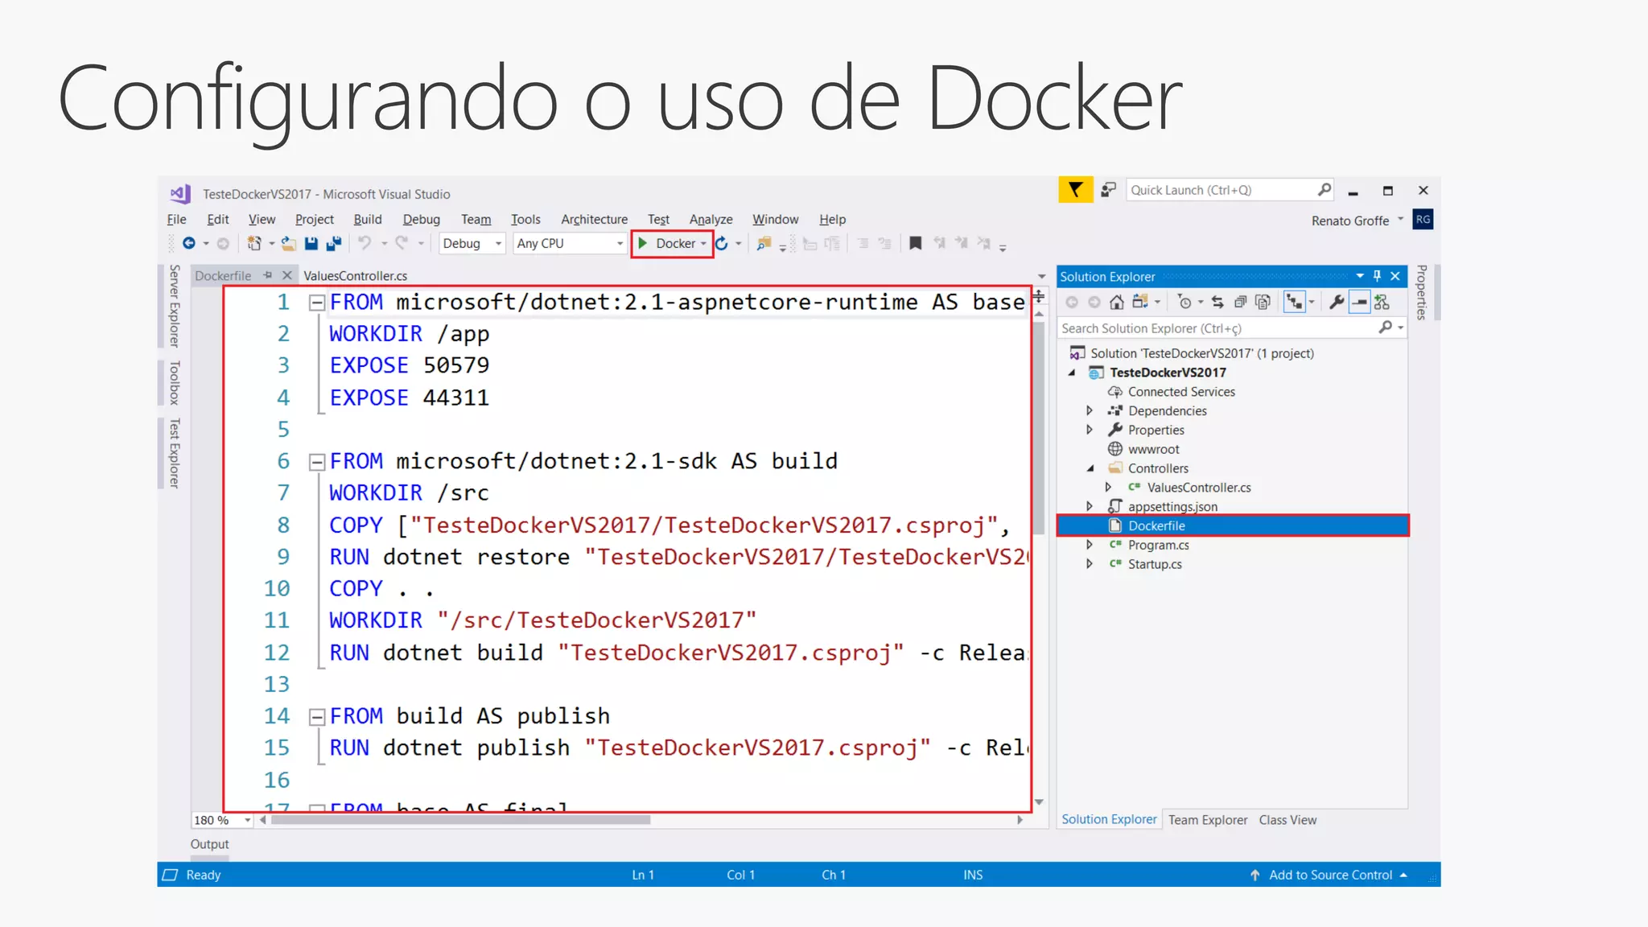Click the RG account avatar
Image resolution: width=1648 pixels, height=927 pixels.
click(1423, 220)
